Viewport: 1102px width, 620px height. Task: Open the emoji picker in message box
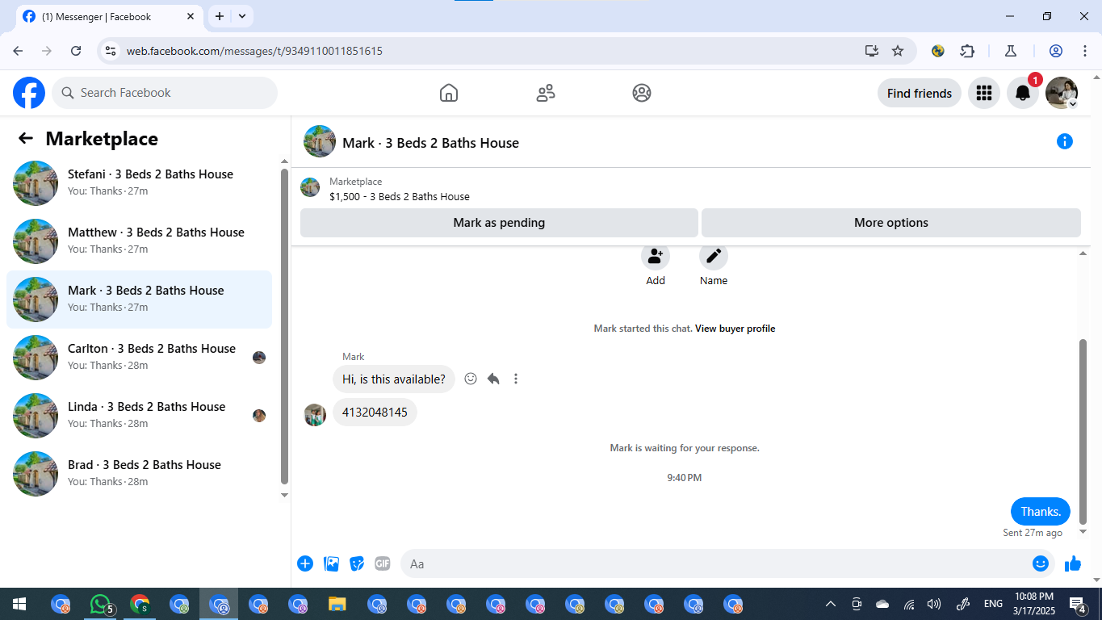[1041, 563]
